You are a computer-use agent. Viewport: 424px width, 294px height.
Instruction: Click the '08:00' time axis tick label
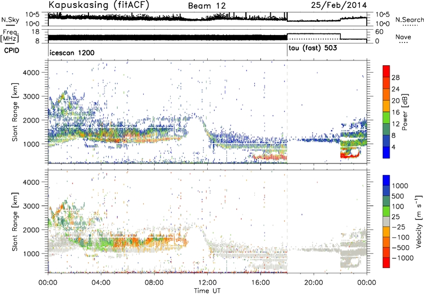(154, 283)
